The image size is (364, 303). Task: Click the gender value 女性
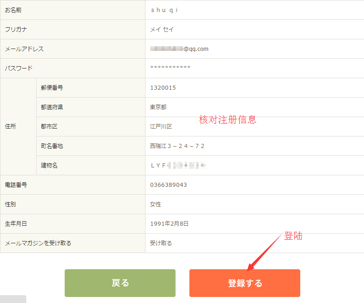point(156,204)
